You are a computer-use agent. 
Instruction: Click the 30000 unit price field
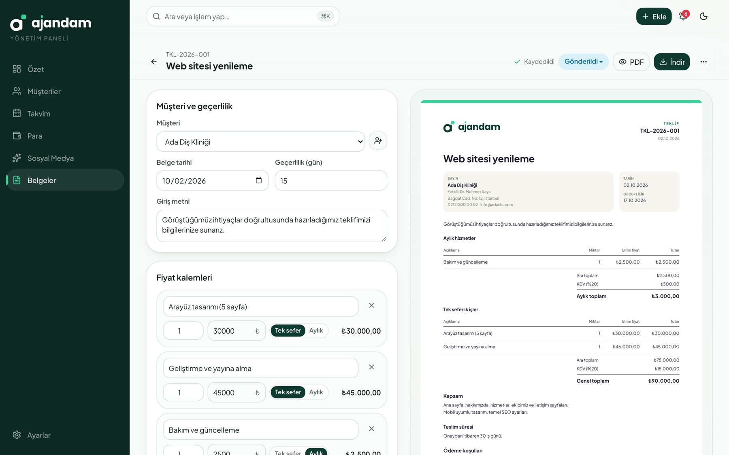tap(237, 331)
